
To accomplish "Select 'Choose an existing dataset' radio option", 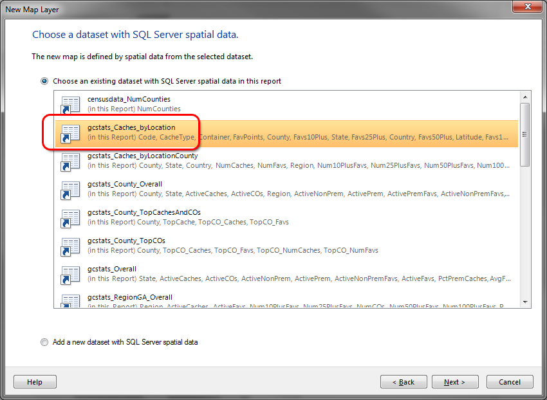I will pyautogui.click(x=44, y=82).
